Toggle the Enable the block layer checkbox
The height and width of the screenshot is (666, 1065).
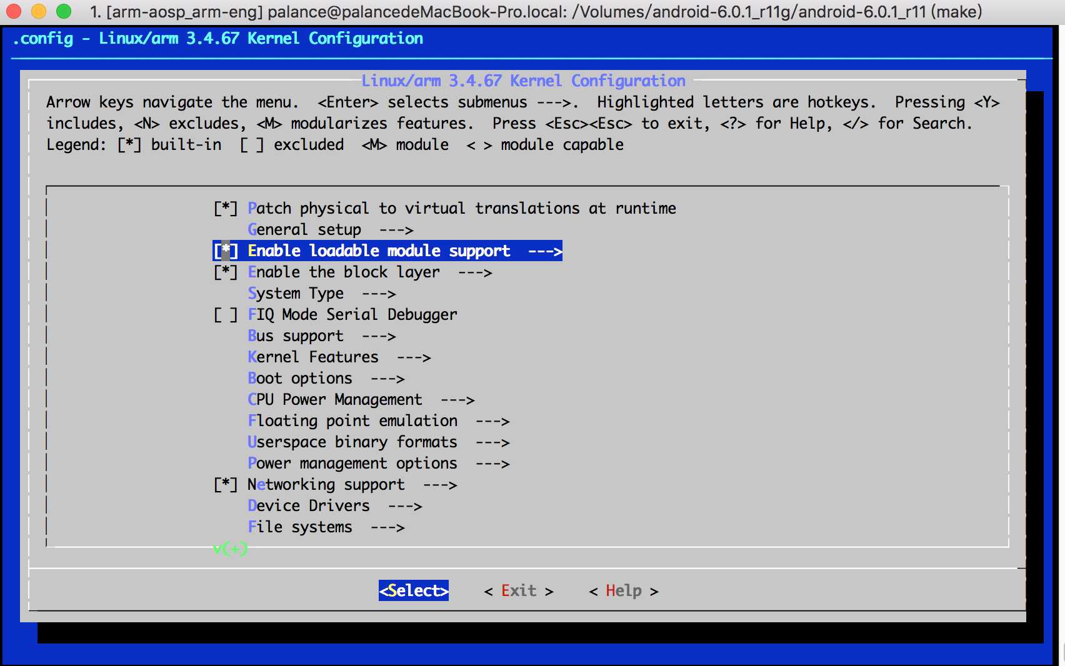226,272
